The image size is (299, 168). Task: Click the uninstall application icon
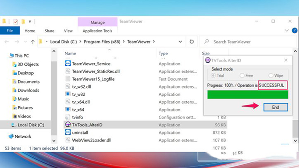[x=68, y=132]
